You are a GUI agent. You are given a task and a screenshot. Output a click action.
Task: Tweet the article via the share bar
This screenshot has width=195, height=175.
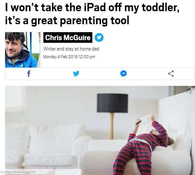click(x=76, y=74)
